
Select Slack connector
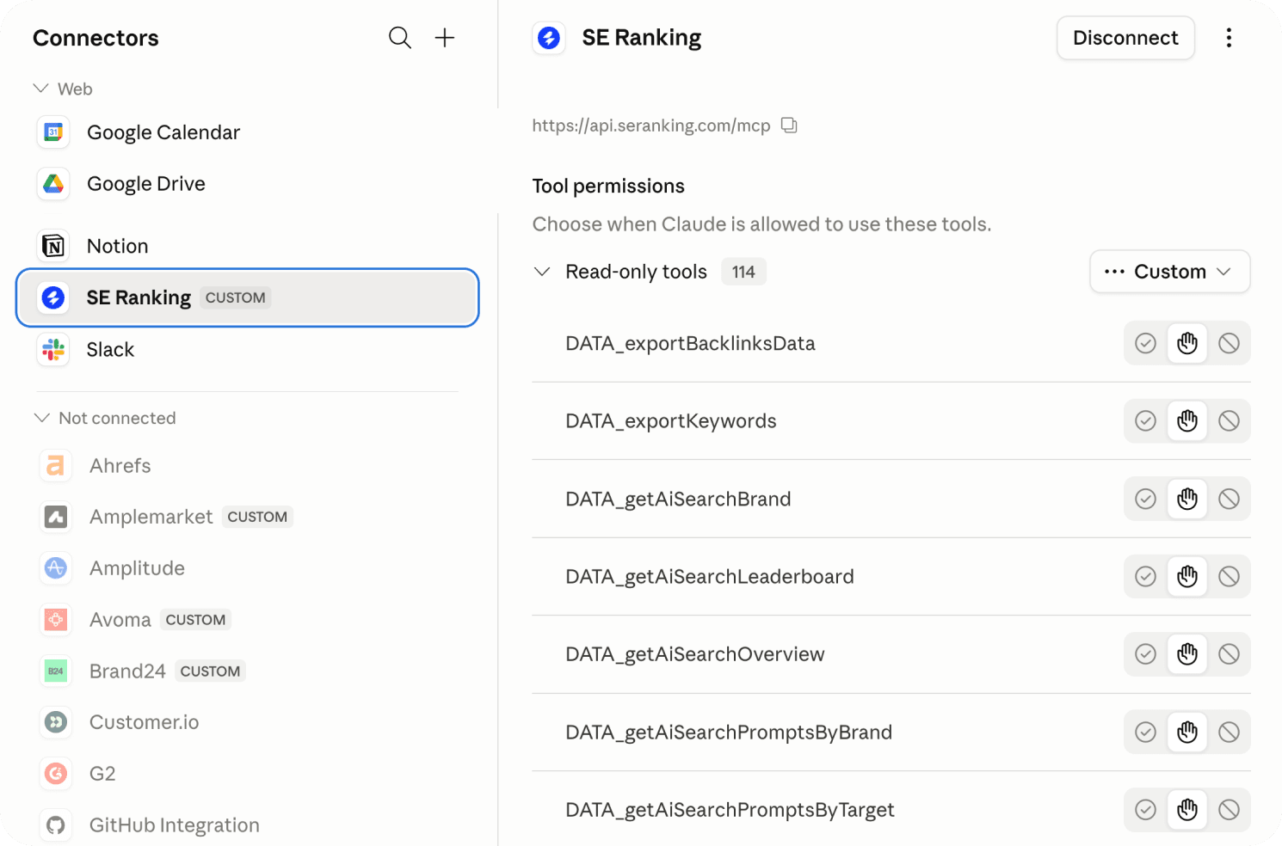pyautogui.click(x=247, y=349)
